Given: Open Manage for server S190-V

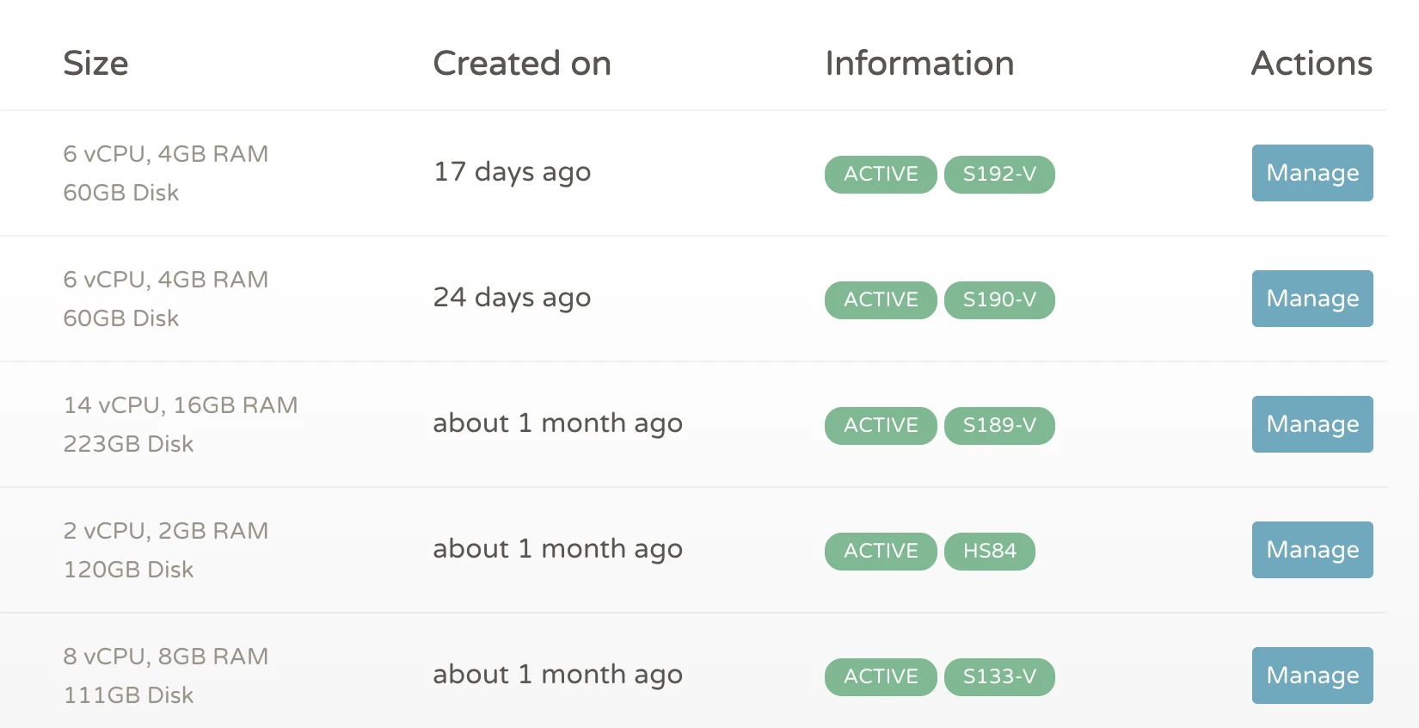Looking at the screenshot, I should pos(1312,299).
